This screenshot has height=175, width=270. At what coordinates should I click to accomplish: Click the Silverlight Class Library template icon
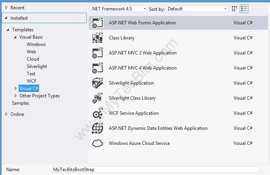98,98
